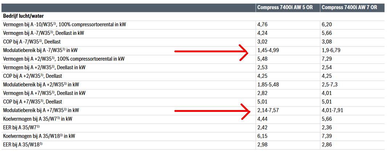This screenshot has height=154, width=387.
Task: Select the modulation range 1,85-5,48
Action: pyautogui.click(x=268, y=85)
